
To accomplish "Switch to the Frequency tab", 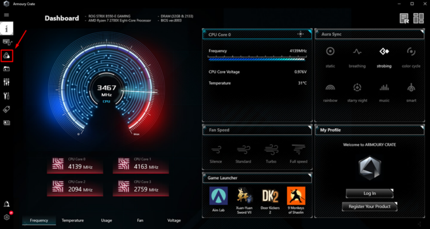I will pyautogui.click(x=39, y=220).
